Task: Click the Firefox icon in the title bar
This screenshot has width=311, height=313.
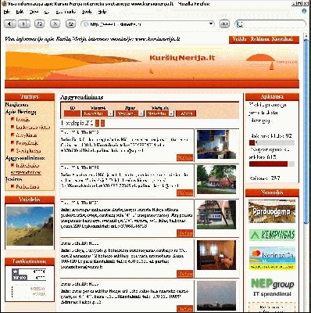Action: coord(4,4)
